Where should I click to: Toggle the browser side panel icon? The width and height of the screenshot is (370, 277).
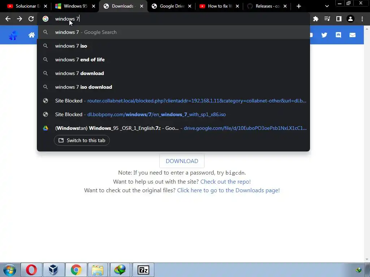click(339, 19)
